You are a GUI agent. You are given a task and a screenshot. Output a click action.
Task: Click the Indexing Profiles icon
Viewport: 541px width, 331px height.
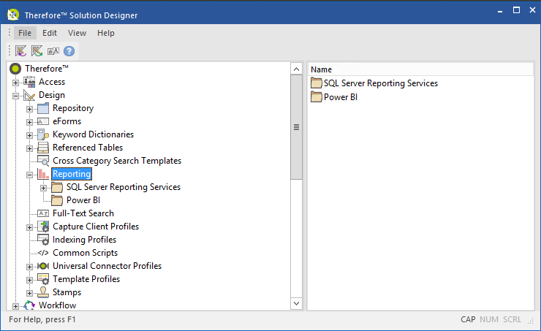pos(43,240)
